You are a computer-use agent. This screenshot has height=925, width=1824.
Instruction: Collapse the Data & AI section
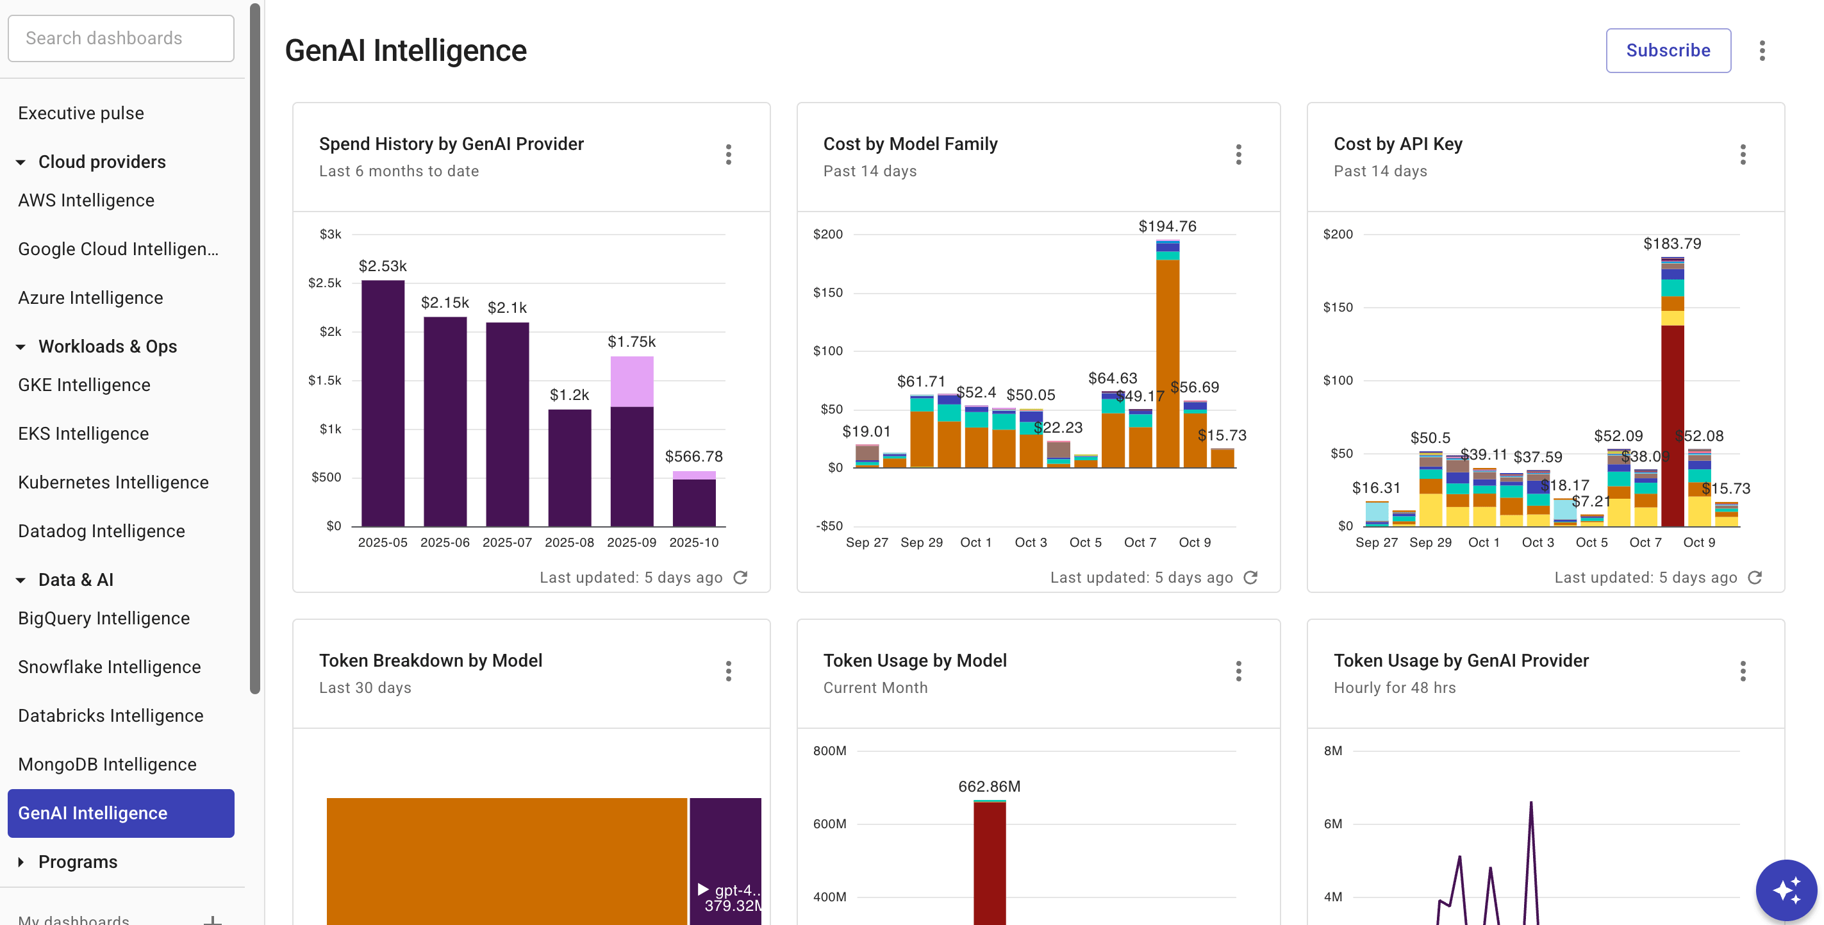(21, 579)
